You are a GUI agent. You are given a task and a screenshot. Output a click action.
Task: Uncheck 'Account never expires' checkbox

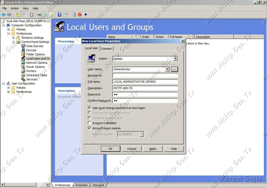pos(89,128)
